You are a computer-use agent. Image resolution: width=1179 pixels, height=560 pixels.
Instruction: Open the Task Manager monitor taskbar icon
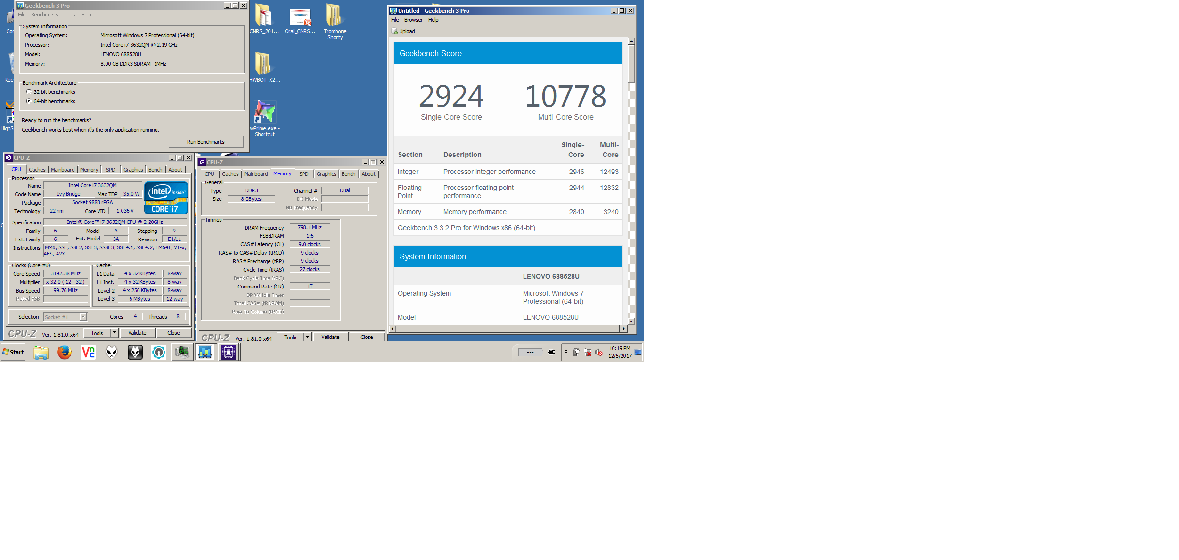[182, 352]
